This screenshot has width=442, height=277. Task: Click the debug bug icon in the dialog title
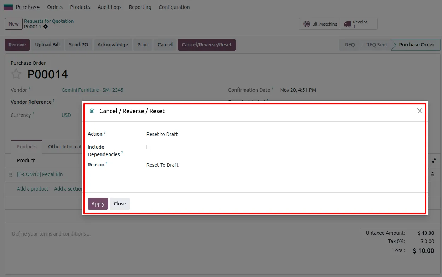coord(92,111)
